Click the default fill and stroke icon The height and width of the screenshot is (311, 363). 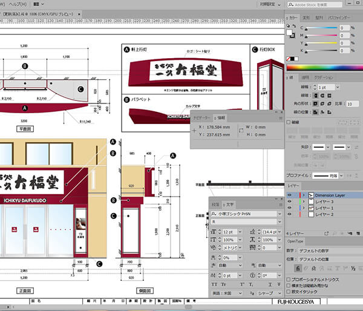pos(288,26)
